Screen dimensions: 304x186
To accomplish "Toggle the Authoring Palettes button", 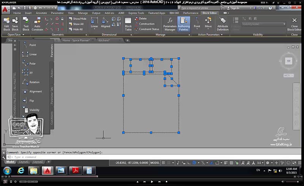I will (184, 24).
